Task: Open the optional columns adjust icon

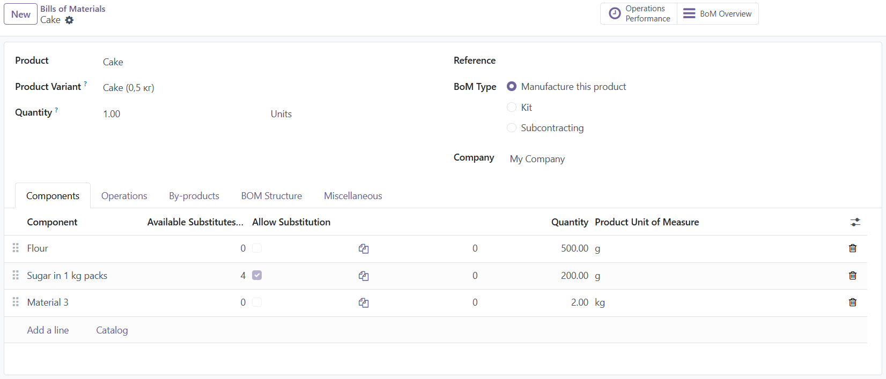Action: [855, 222]
